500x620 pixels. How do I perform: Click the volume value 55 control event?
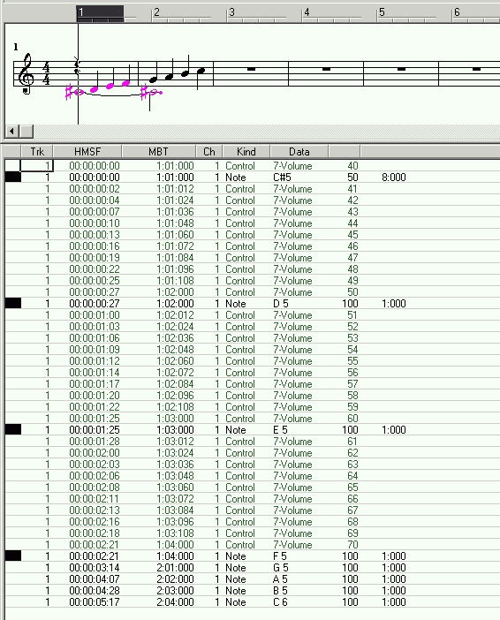[352, 360]
